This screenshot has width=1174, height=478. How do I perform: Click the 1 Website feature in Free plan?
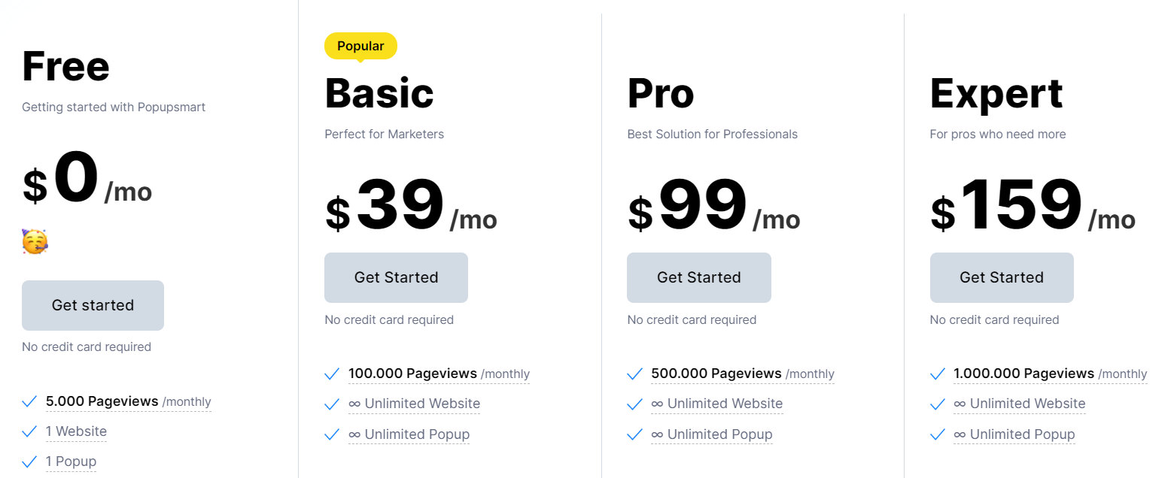click(x=76, y=431)
